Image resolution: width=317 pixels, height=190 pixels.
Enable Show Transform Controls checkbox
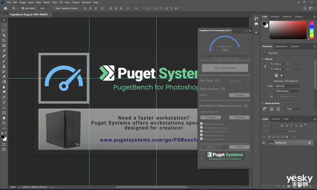pos(53,8)
